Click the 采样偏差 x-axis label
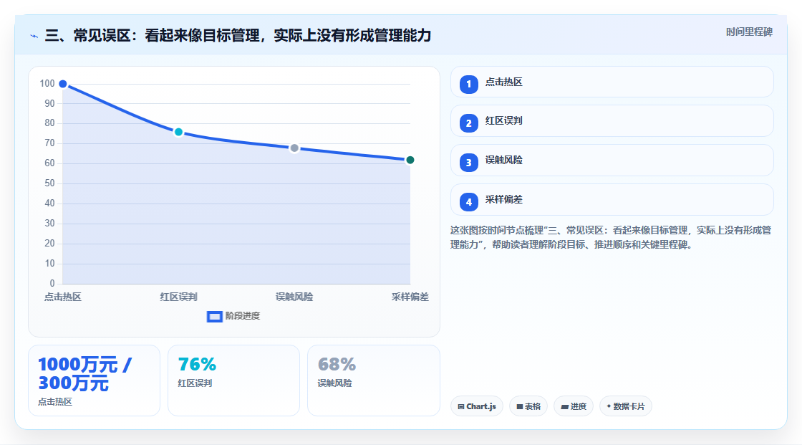Screen dimensions: 802x445 [410, 297]
